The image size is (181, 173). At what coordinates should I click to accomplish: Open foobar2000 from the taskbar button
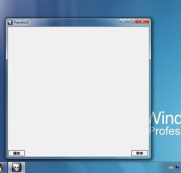tap(17, 167)
